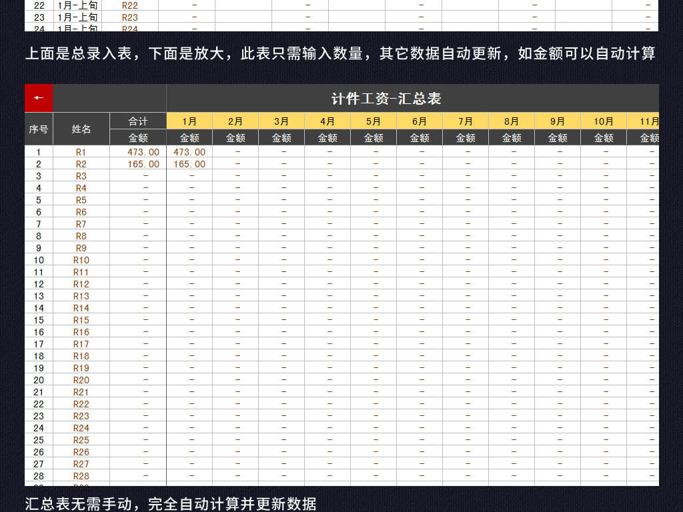This screenshot has height=512, width=683.
Task: Select the 1月 month header
Action: 189,121
